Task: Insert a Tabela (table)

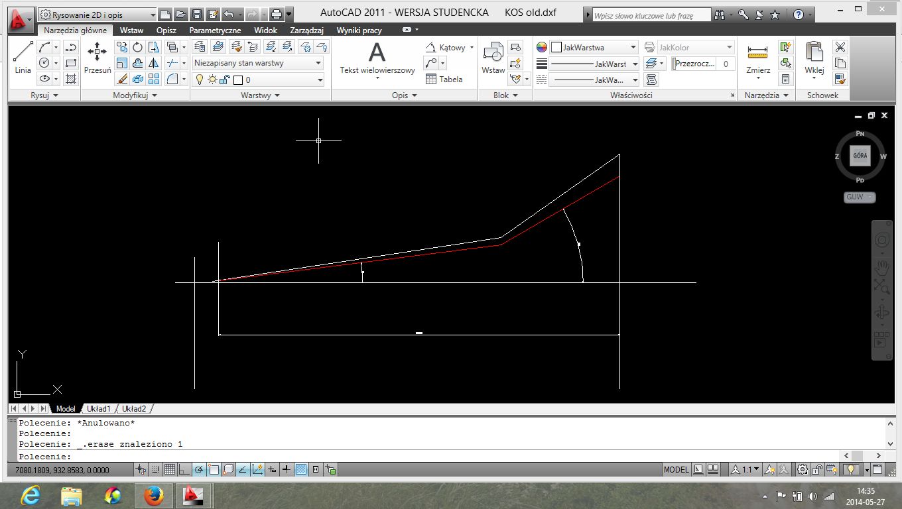Action: tap(444, 79)
